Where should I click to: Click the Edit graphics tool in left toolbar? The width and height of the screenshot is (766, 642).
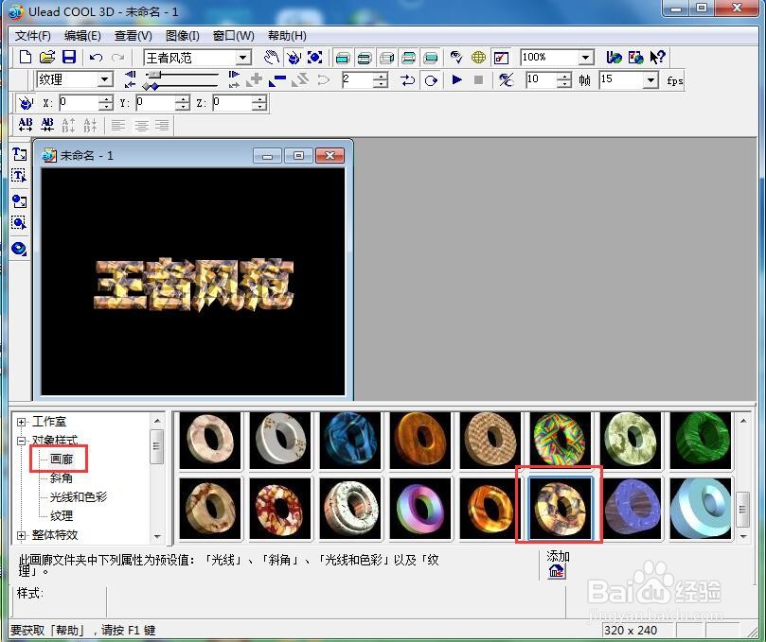click(x=19, y=223)
